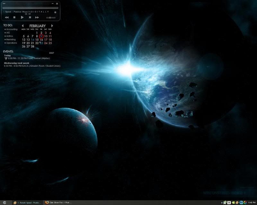Click the green-check contacts tray icon

click(225, 203)
